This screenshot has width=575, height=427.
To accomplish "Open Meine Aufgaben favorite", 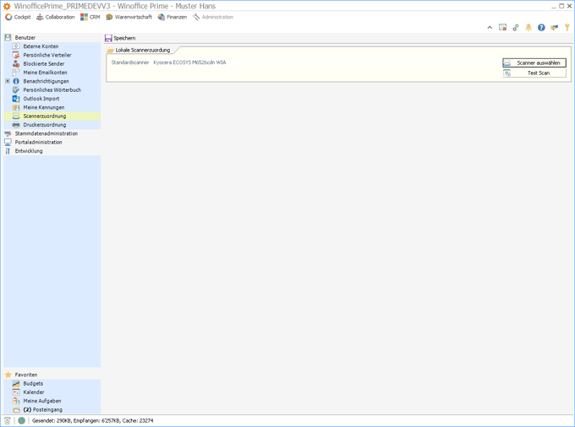I will 42,401.
